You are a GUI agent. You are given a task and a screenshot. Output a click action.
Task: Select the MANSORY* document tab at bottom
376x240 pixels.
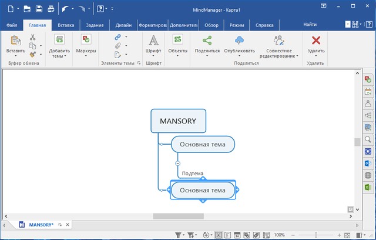pos(41,224)
